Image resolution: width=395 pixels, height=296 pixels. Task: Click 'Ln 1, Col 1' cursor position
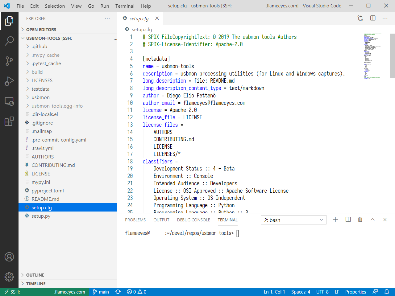coord(274,292)
